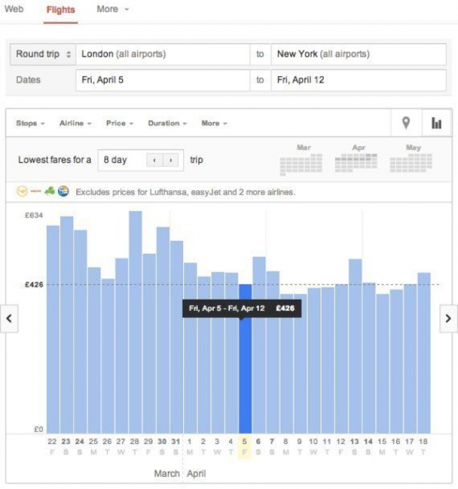The width and height of the screenshot is (458, 489).
Task: Open the More menu in top navigation
Action: 112,10
